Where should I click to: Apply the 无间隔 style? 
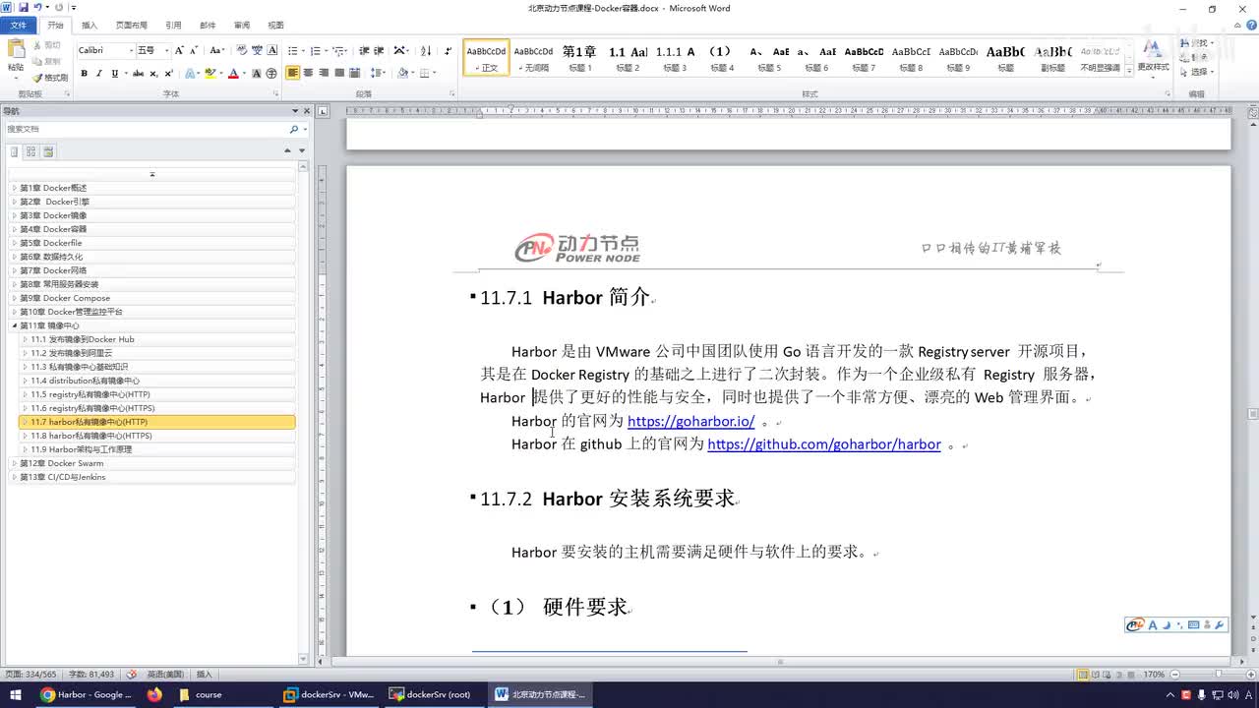(x=534, y=58)
